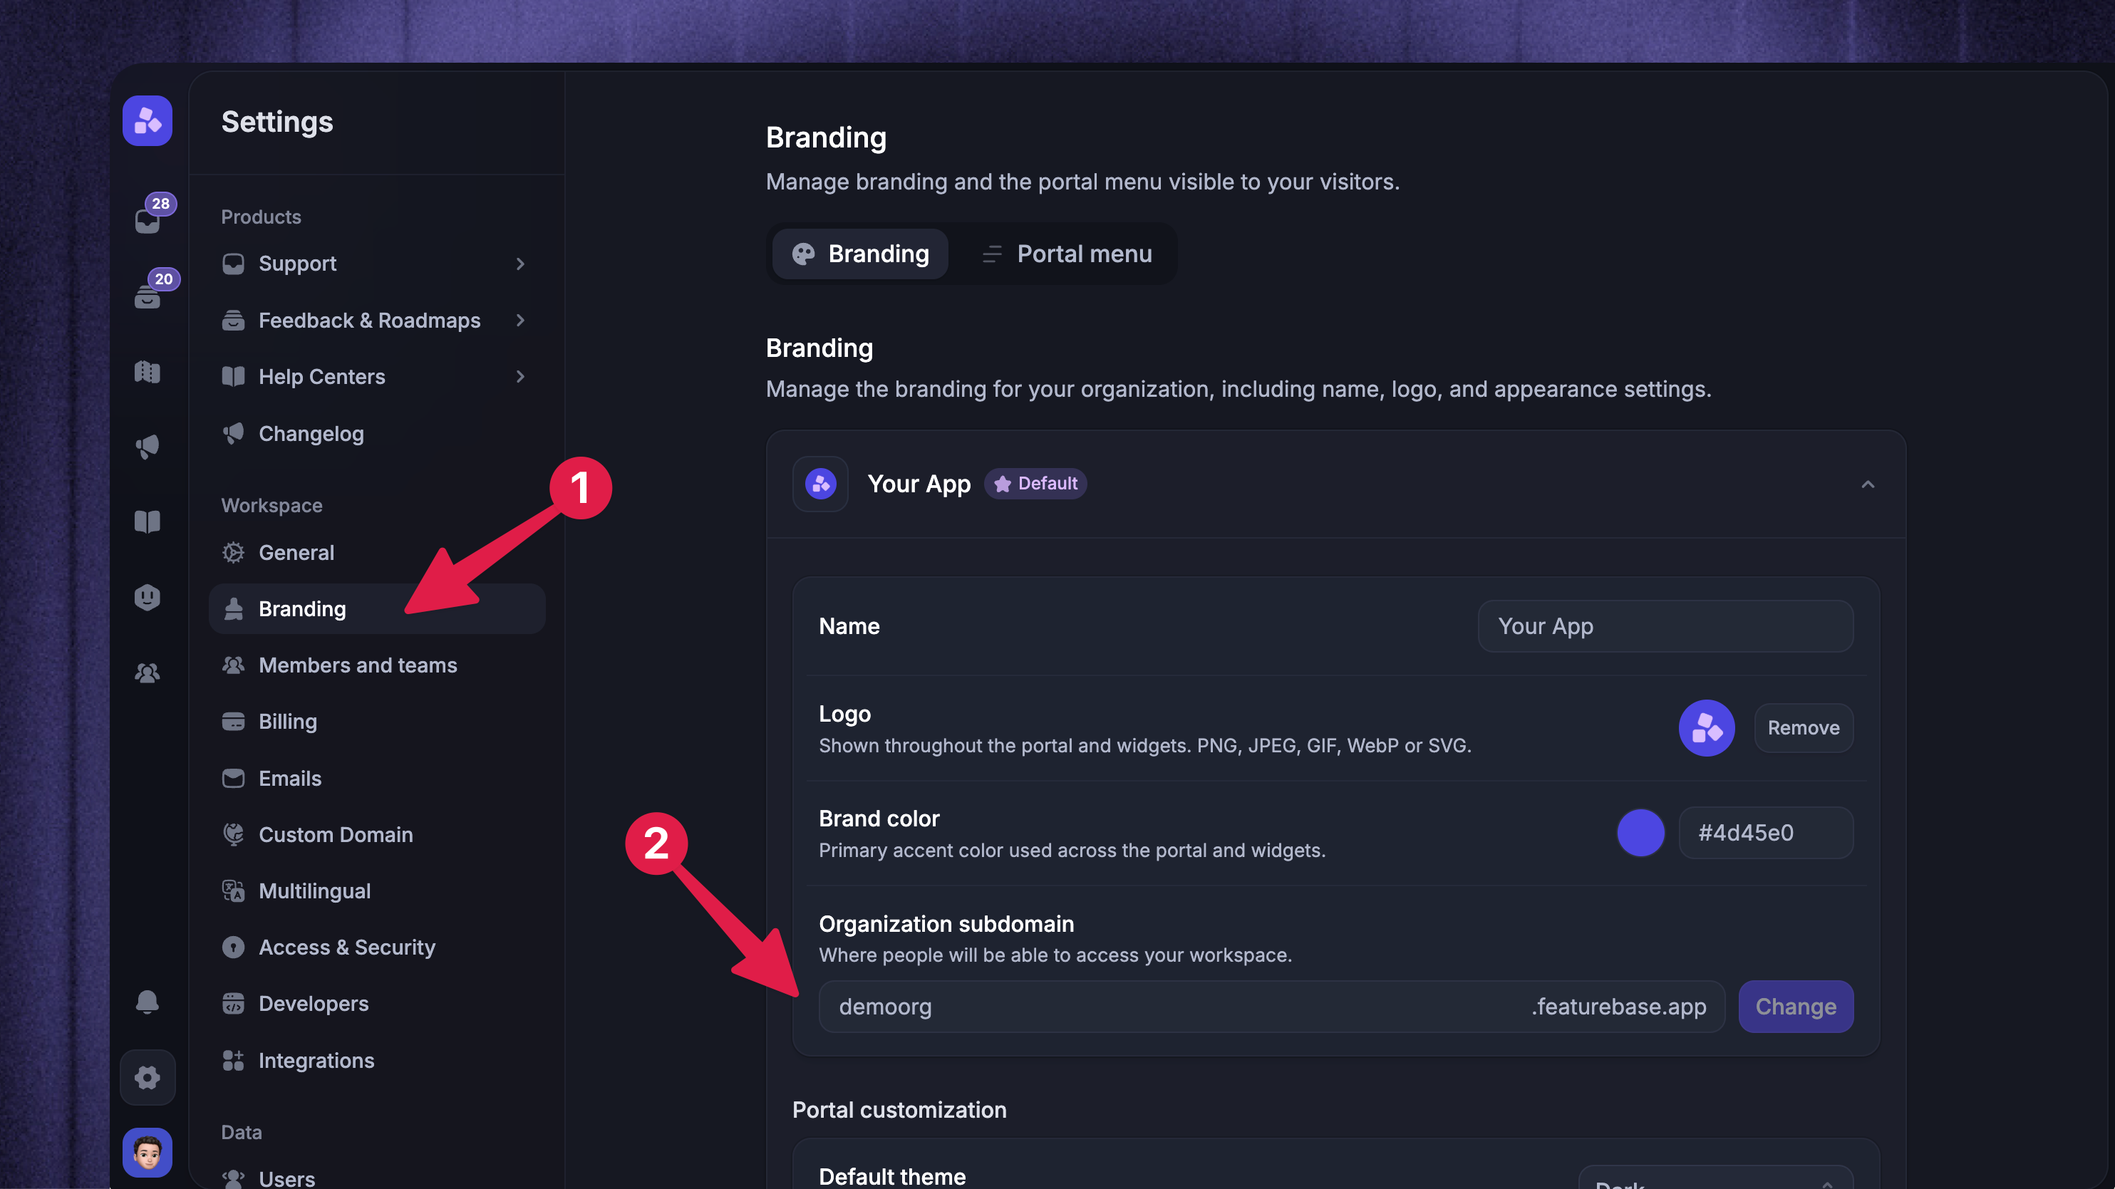Open Access & Security settings
Viewport: 2115px width, 1189px height.
377,947
